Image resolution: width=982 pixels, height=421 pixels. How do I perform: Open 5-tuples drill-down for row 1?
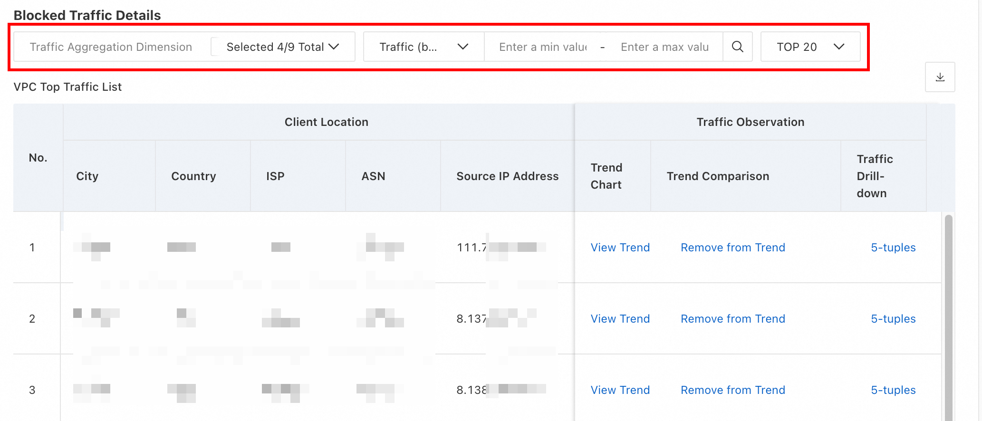[893, 248]
